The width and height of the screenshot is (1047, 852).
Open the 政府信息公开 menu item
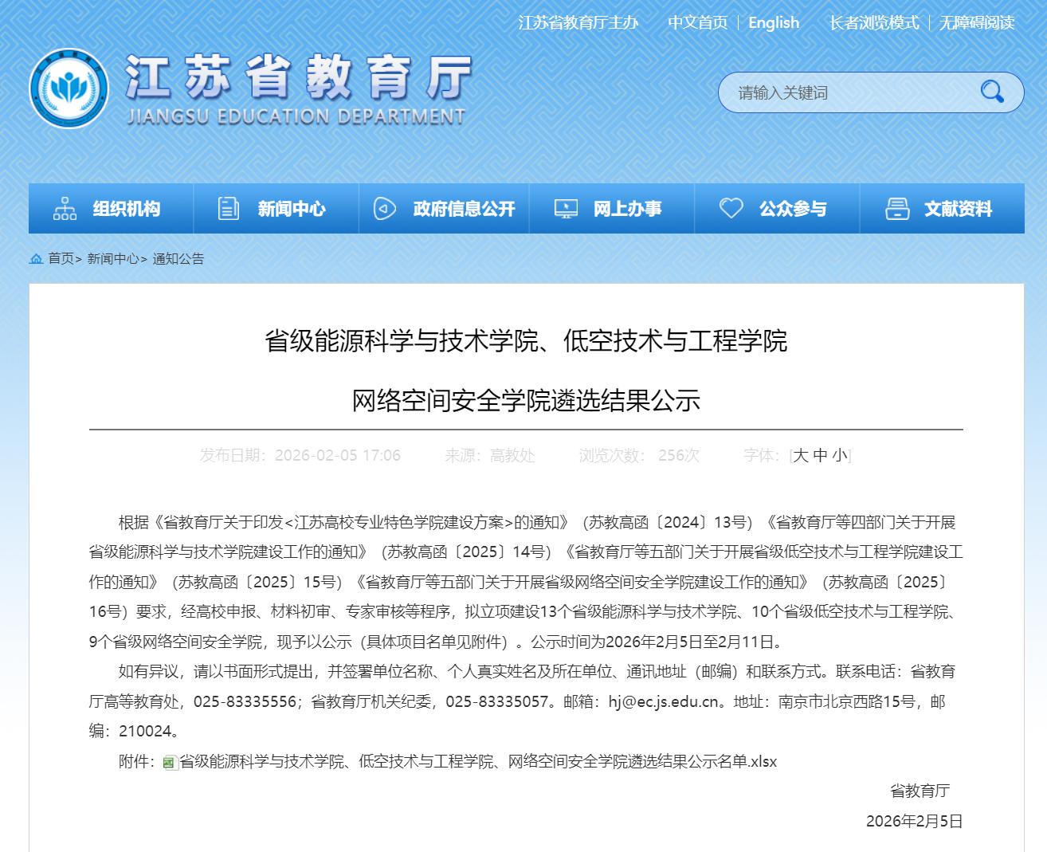tap(464, 209)
